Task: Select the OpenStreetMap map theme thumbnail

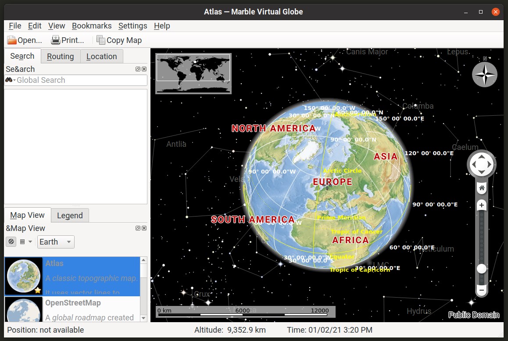Action: point(23,309)
